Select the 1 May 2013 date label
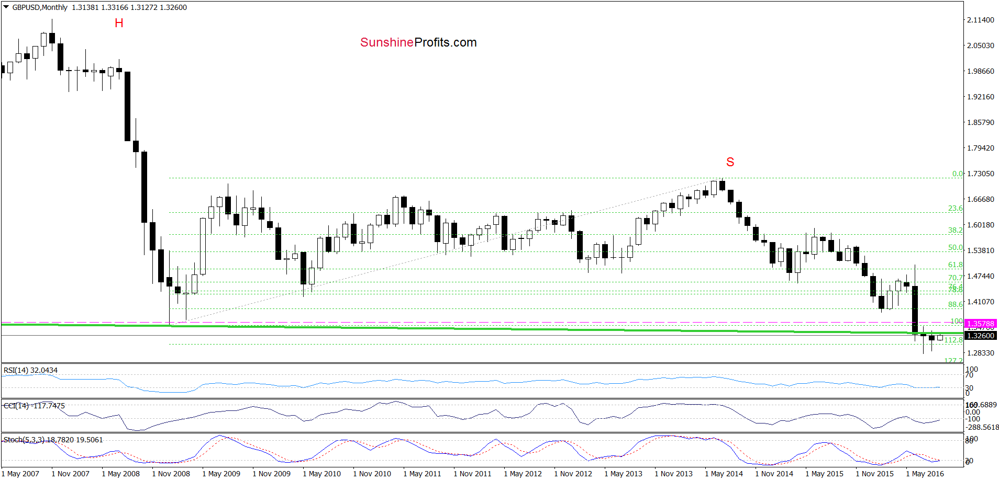 (x=624, y=474)
